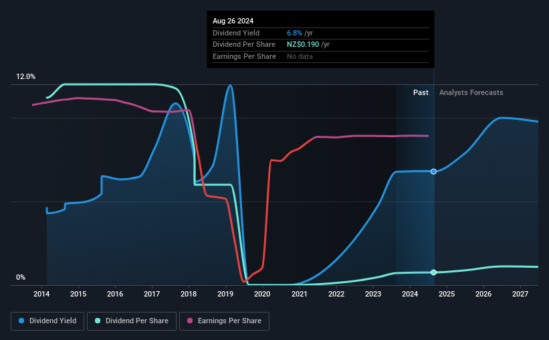Click the pink Earnings Per Share legend dot
This screenshot has height=340, width=549.
tap(190, 321)
